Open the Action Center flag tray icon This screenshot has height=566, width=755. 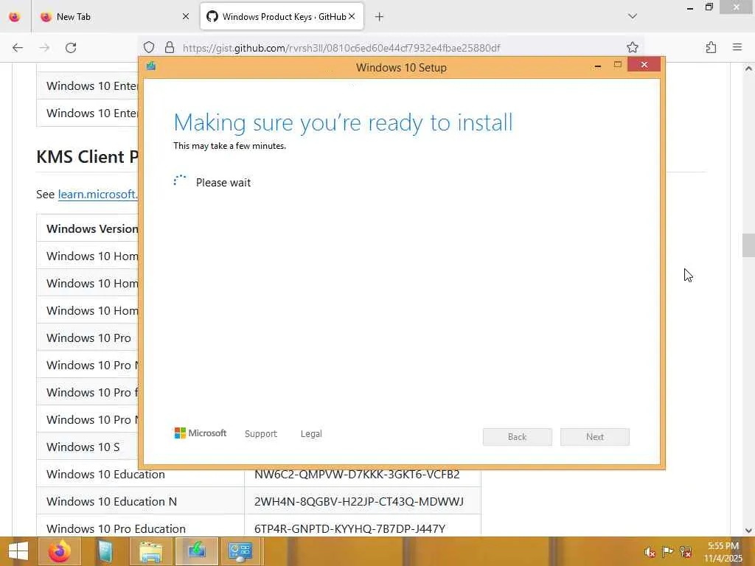[667, 552]
